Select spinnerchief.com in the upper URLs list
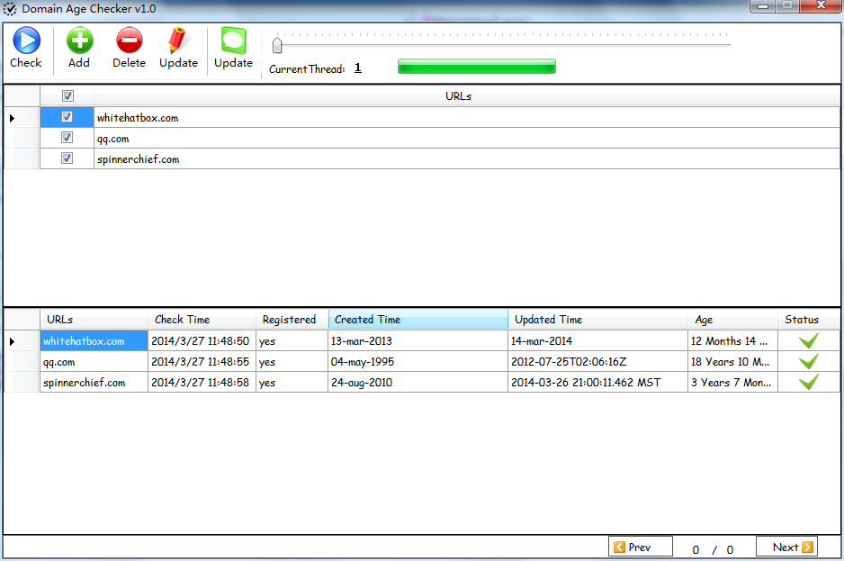 (x=139, y=159)
